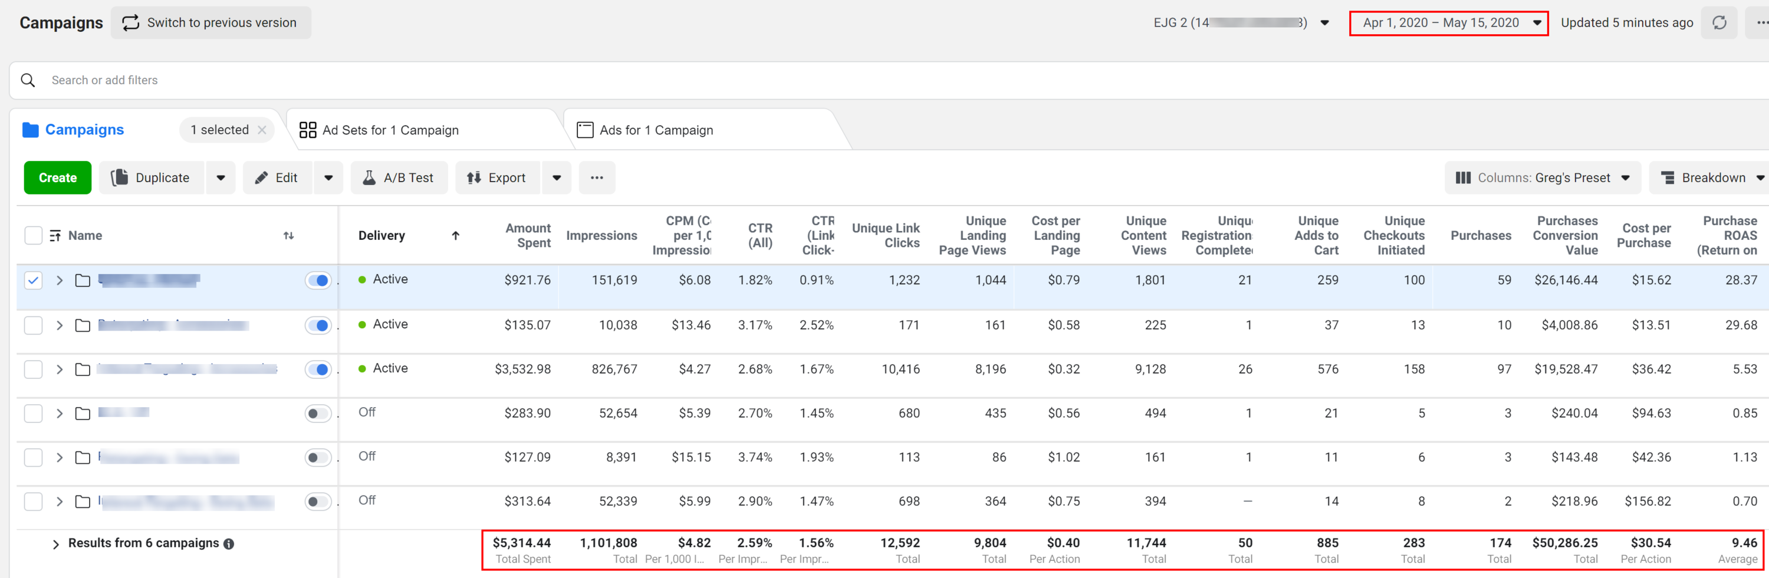Click the Impressions column header
Viewport: 1769px width, 578px height.
(x=601, y=236)
